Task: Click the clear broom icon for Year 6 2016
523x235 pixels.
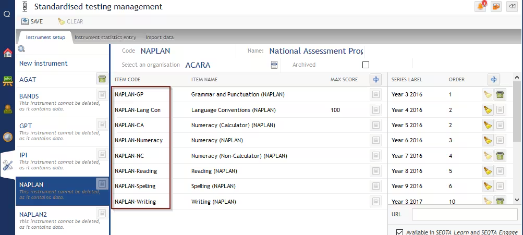Action: click(x=488, y=140)
